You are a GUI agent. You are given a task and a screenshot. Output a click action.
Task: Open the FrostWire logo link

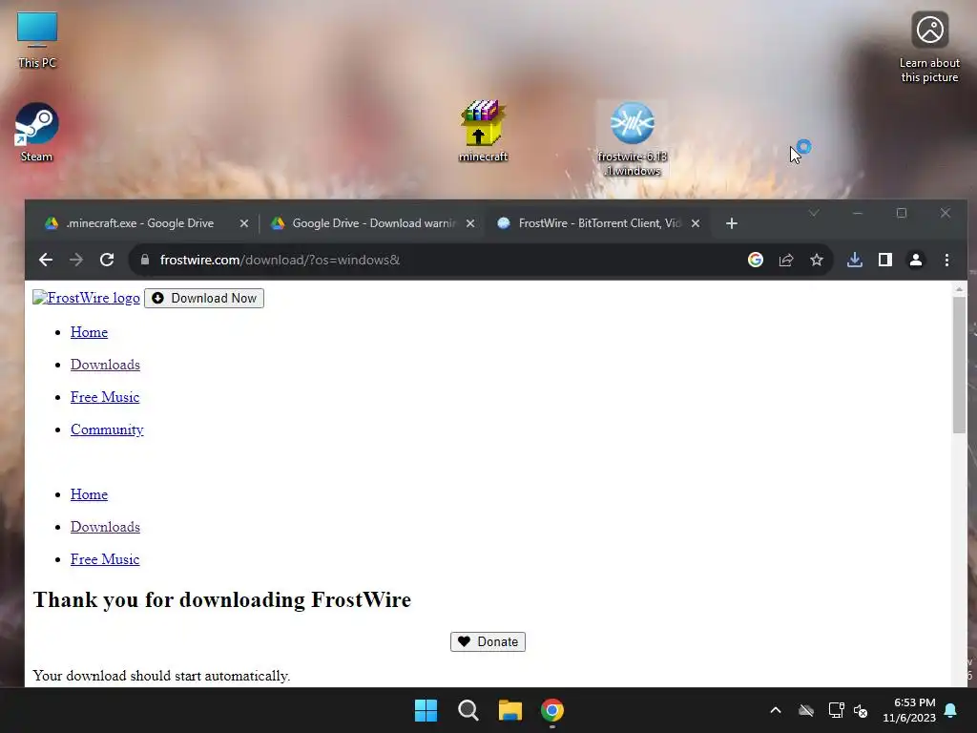[87, 298]
